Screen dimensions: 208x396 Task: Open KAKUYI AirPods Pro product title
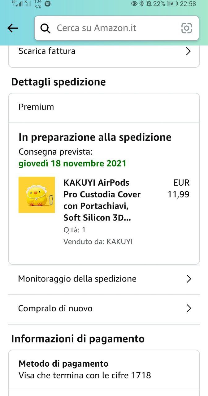pyautogui.click(x=102, y=200)
